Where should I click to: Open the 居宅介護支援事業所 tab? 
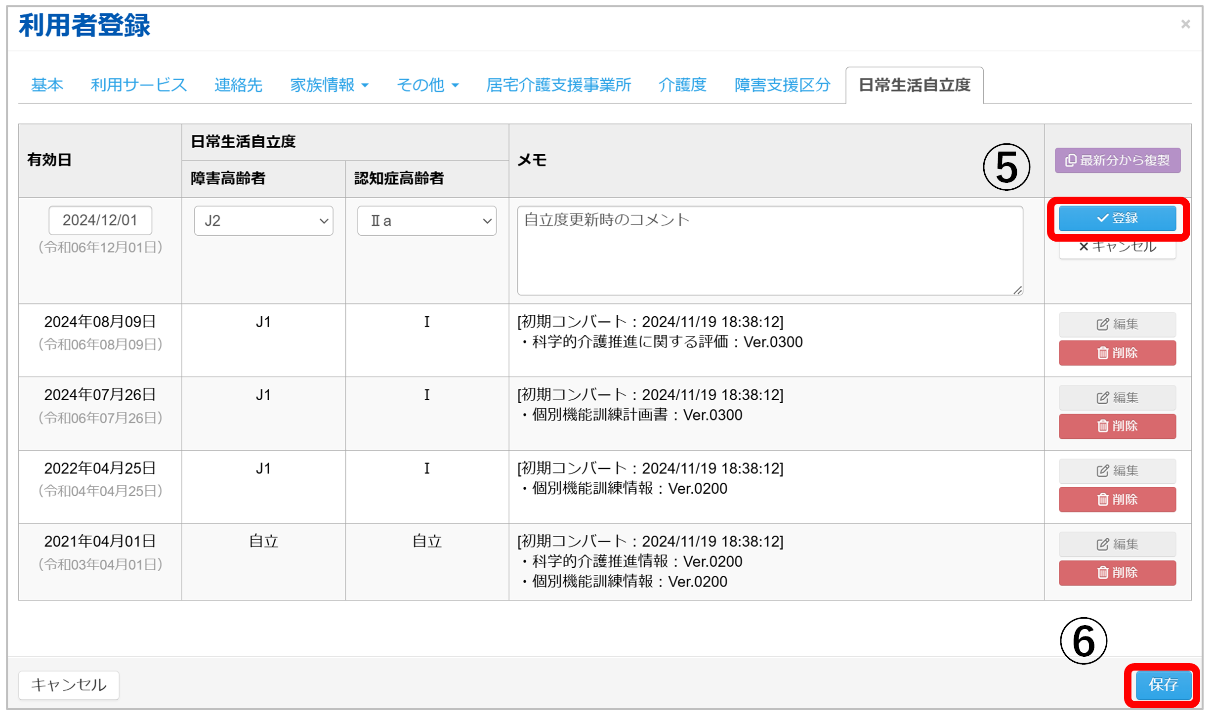[558, 85]
